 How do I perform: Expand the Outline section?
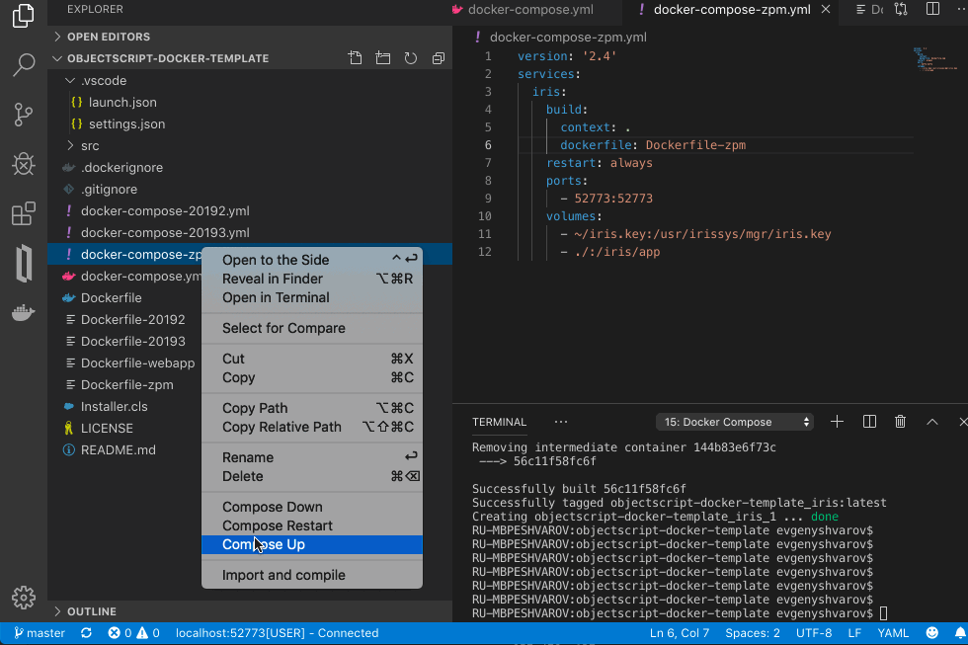pyautogui.click(x=250, y=611)
